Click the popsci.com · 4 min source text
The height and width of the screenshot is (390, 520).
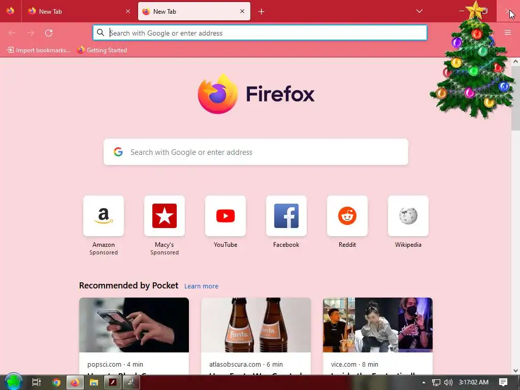(x=115, y=364)
